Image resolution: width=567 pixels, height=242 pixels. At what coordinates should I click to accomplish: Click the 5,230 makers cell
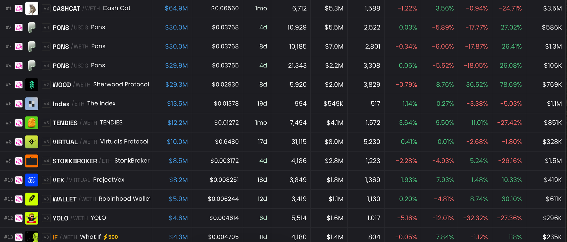[372, 142]
